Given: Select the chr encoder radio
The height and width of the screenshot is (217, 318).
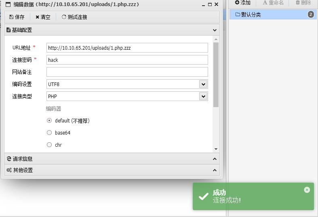Looking at the screenshot, I should tap(49, 145).
